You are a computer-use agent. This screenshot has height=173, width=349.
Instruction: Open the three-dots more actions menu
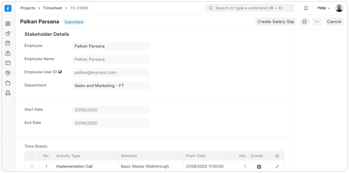pyautogui.click(x=317, y=22)
